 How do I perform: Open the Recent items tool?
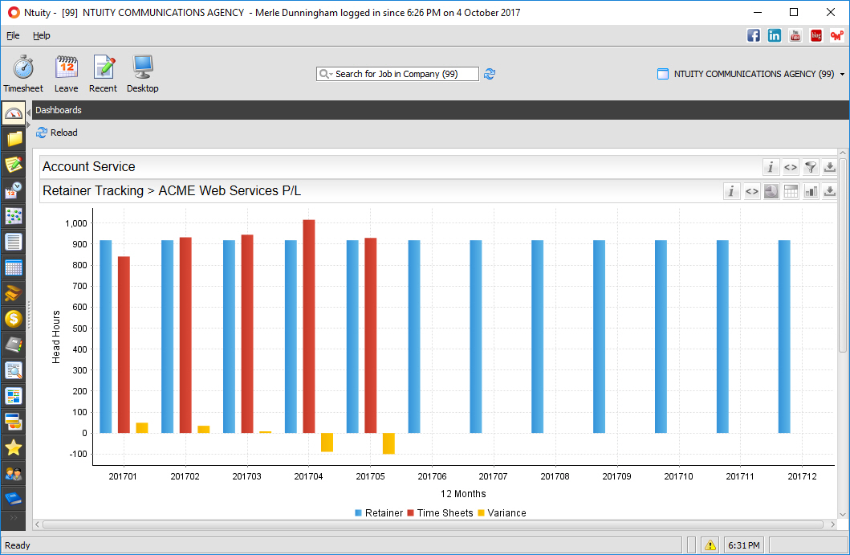103,74
